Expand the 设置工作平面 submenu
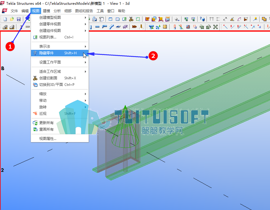Viewport: 270px width, 210px height. click(x=60, y=62)
